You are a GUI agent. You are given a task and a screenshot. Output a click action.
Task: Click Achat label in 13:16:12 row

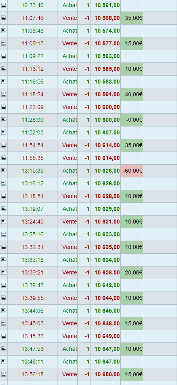pos(69,183)
